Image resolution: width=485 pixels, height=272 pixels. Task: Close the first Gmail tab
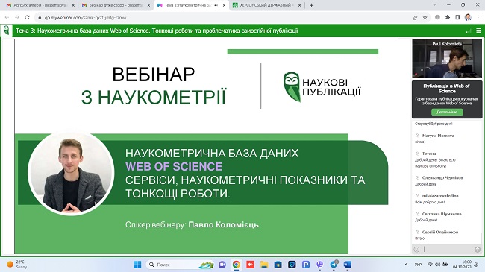[x=73, y=5]
